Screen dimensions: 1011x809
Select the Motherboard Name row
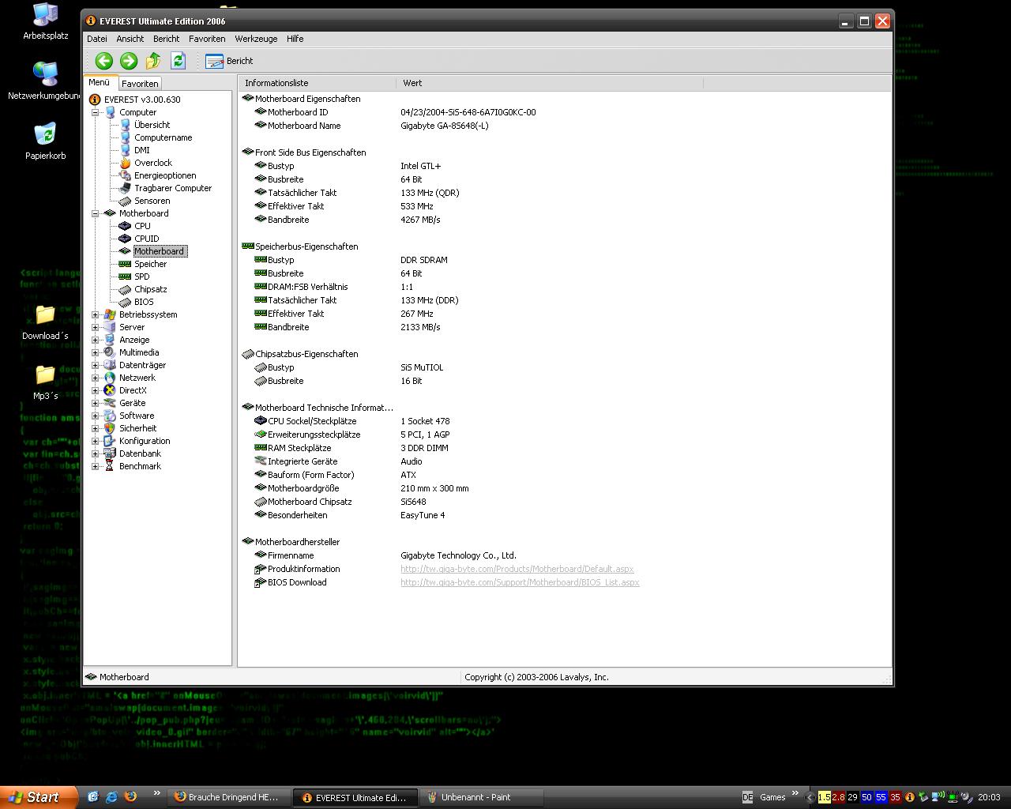pos(565,126)
